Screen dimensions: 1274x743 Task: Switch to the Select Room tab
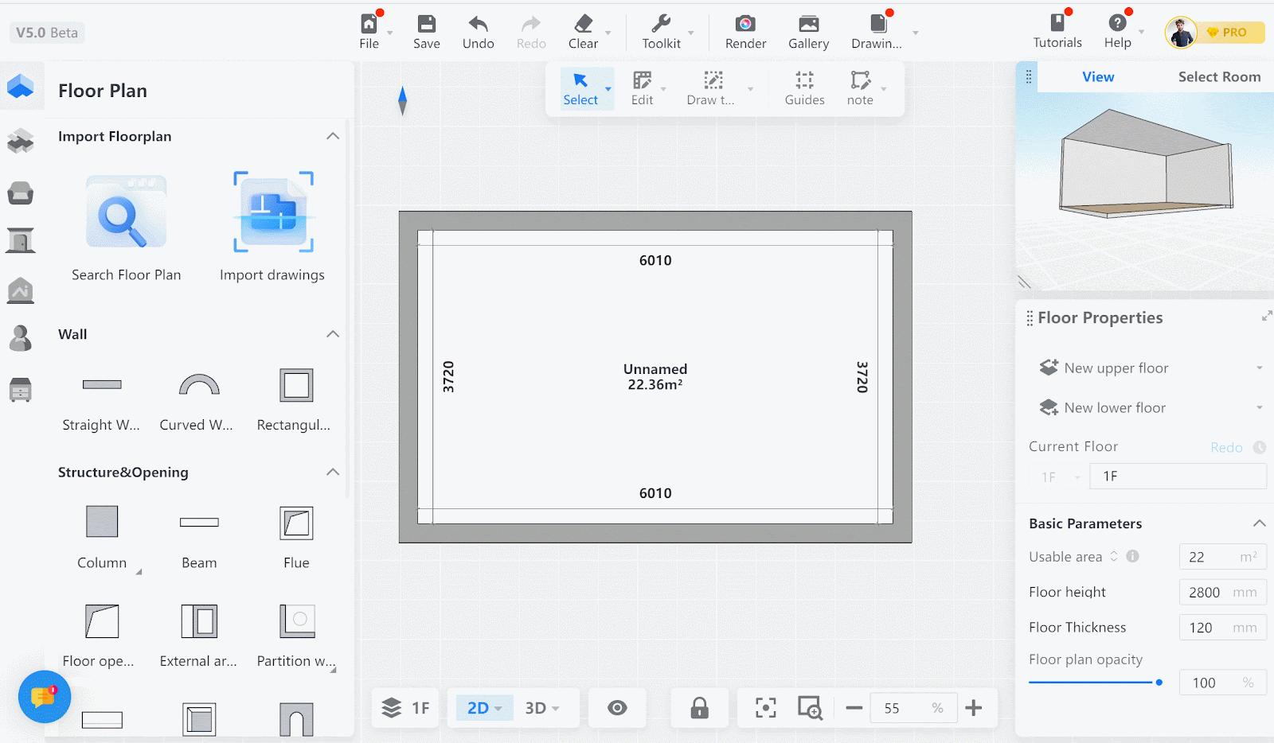pyautogui.click(x=1218, y=77)
